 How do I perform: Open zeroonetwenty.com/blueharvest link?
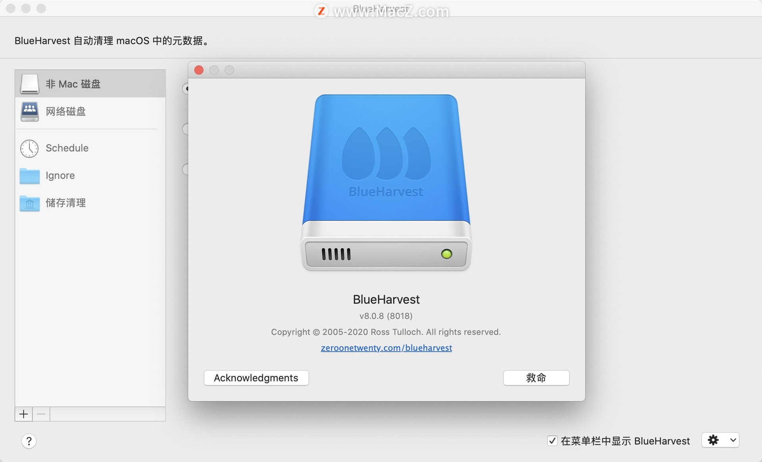[x=386, y=348]
